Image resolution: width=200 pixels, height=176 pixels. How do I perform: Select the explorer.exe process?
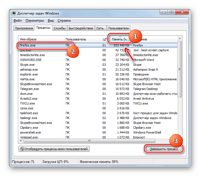point(98,75)
